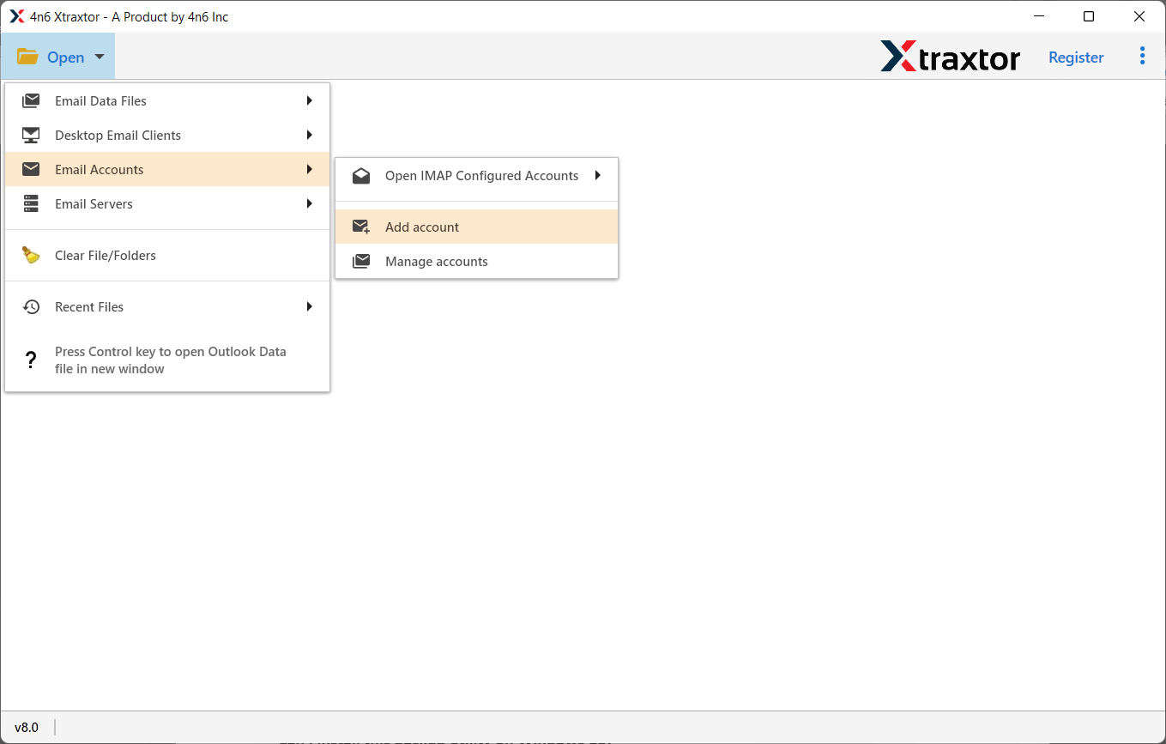The image size is (1166, 744).
Task: Open the three-dot options menu
Action: tap(1142, 55)
